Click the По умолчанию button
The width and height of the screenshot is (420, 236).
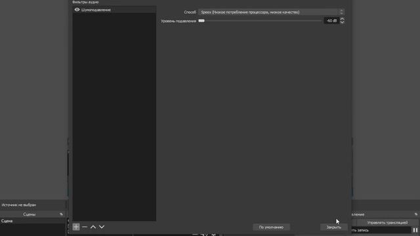click(271, 227)
